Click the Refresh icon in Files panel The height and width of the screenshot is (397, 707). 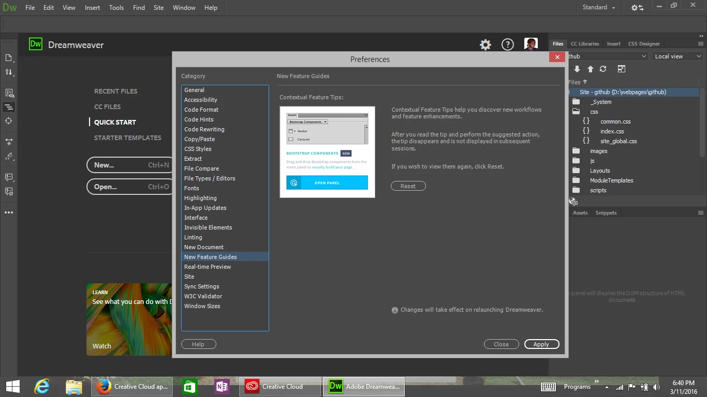603,69
